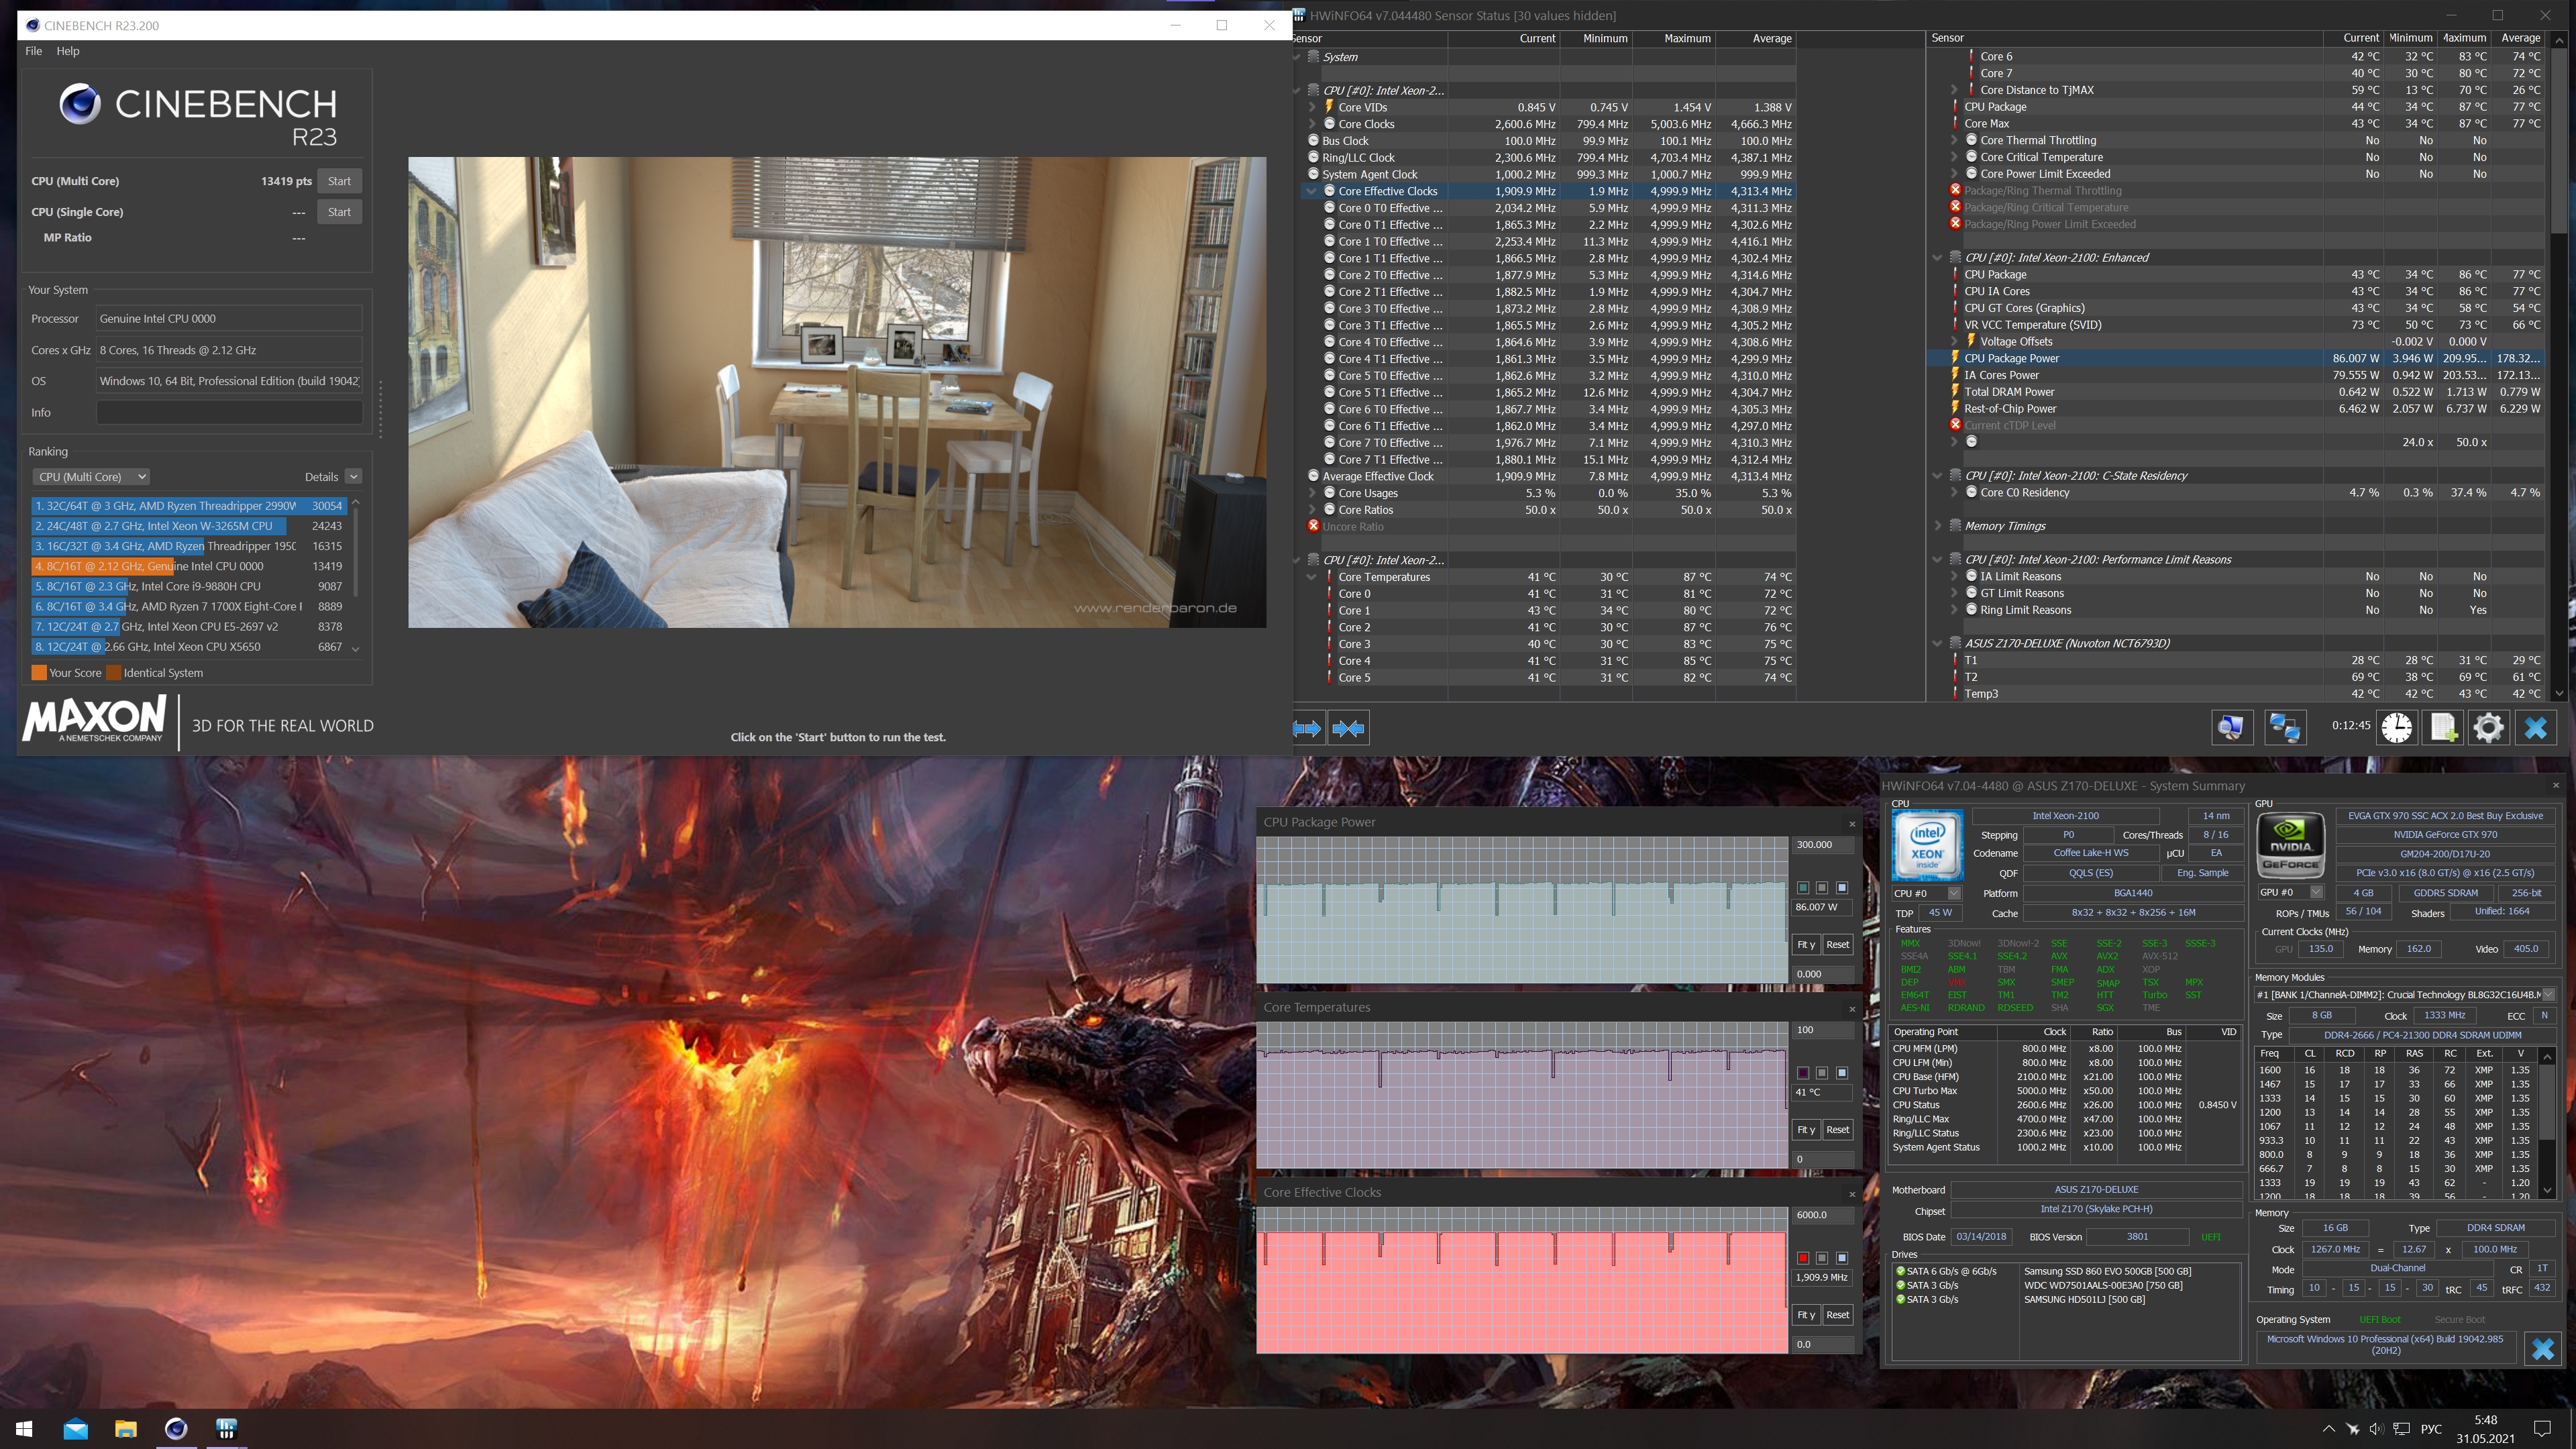Viewport: 2576px width, 1449px height.
Task: Open HWiNFO sensor settings gear icon
Action: click(x=2488, y=727)
